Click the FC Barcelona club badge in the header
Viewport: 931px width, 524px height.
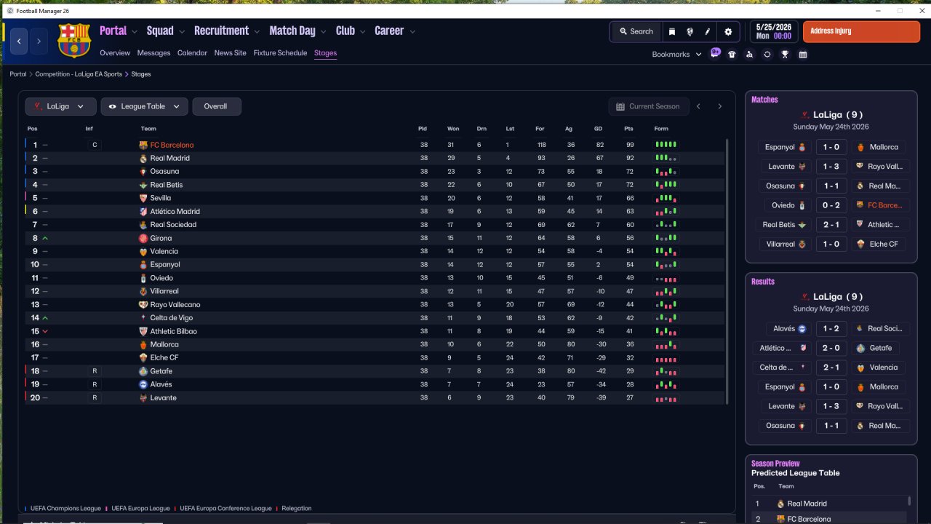(x=73, y=41)
